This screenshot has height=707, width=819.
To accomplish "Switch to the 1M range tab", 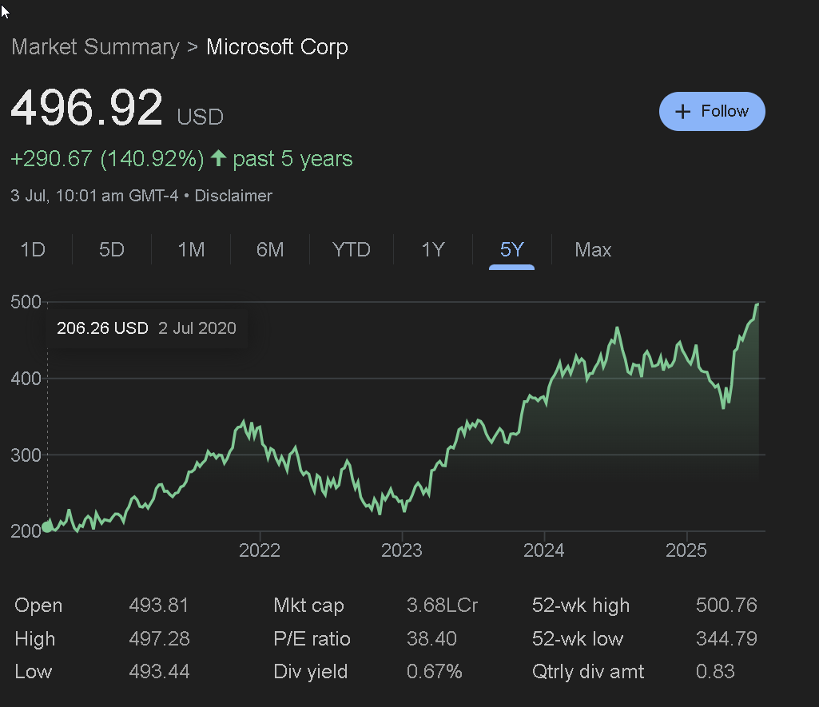I will [191, 249].
